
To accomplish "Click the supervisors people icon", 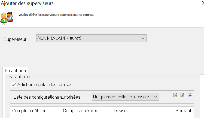I will 7,17.
